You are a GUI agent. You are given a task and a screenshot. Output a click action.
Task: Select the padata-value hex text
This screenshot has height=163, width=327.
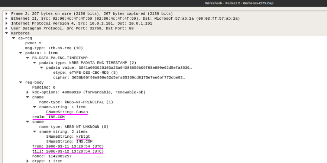tap(135, 68)
